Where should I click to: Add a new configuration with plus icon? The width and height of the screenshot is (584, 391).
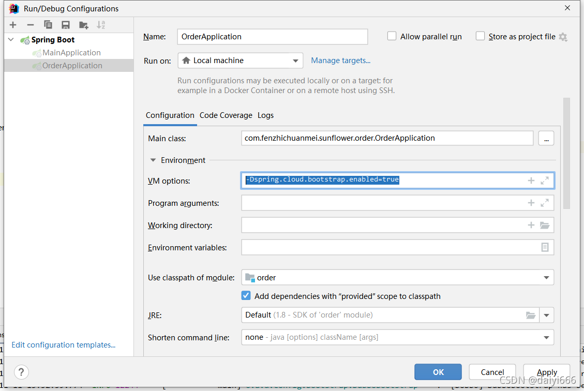13,25
